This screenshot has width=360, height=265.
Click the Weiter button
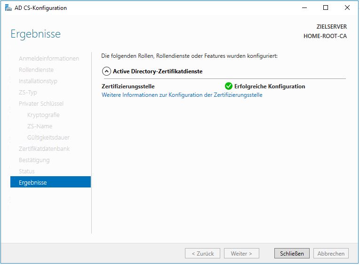[x=241, y=253]
